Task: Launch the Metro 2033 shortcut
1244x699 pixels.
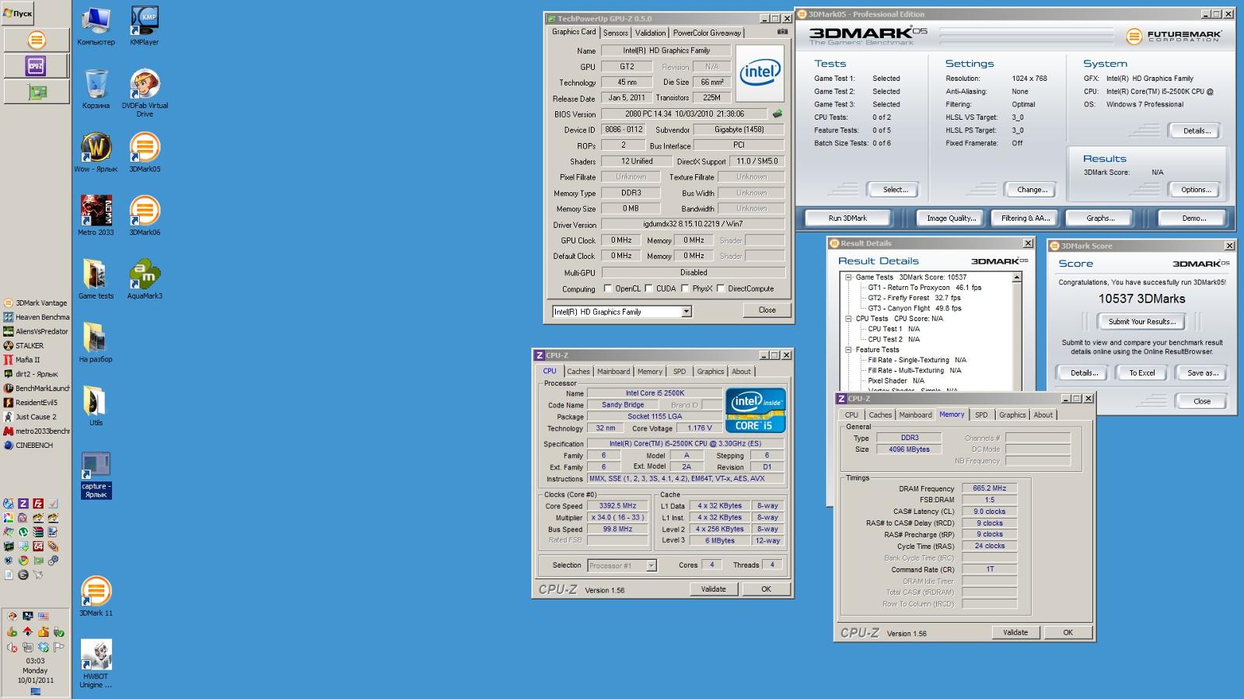Action: click(x=96, y=215)
